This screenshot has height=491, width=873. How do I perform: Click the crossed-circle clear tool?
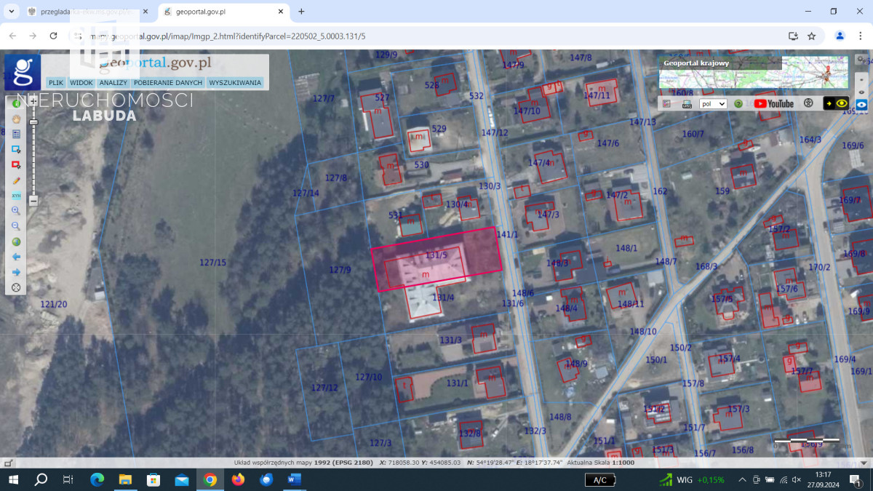coord(16,287)
